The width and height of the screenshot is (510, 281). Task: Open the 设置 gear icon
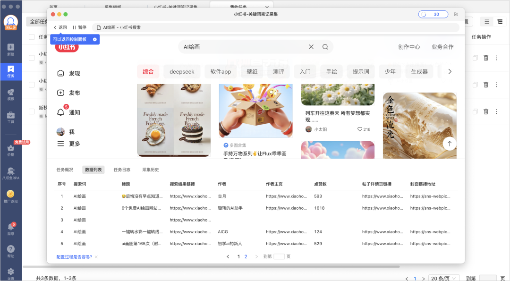coord(11,274)
